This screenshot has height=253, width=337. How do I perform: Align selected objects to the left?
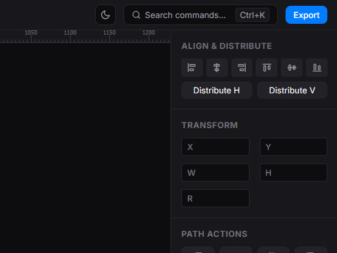point(192,68)
